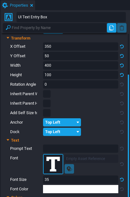The width and height of the screenshot is (130, 197).
Task: Toggle the Inherit Parent Height checkbox
Action: [x=47, y=103]
